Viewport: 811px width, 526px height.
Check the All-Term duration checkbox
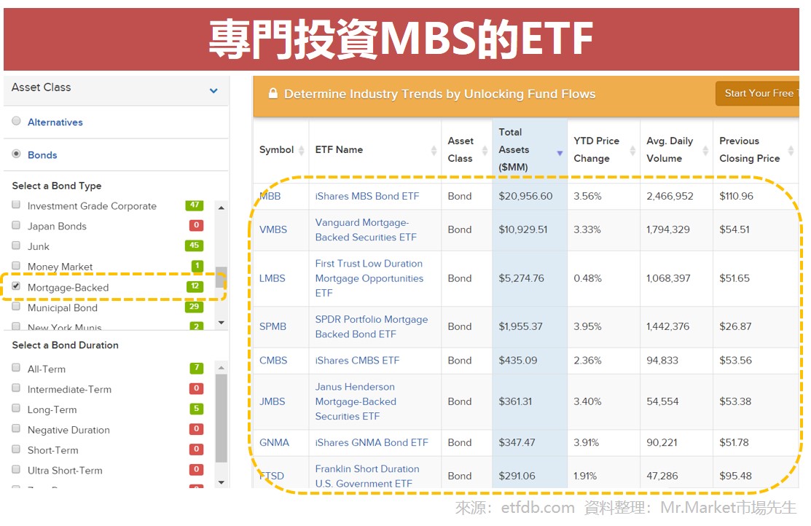click(16, 367)
